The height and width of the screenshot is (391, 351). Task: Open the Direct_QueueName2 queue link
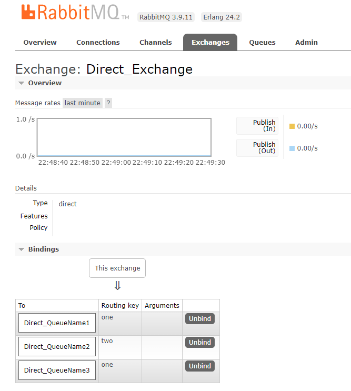click(x=57, y=347)
